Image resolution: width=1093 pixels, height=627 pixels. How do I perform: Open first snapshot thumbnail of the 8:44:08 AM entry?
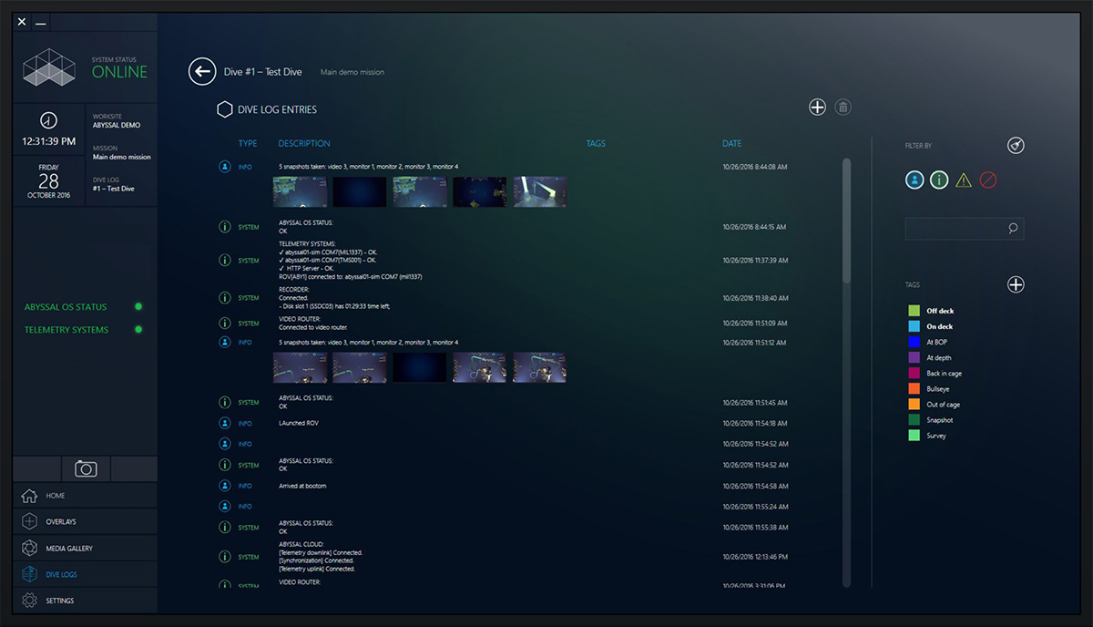300,192
